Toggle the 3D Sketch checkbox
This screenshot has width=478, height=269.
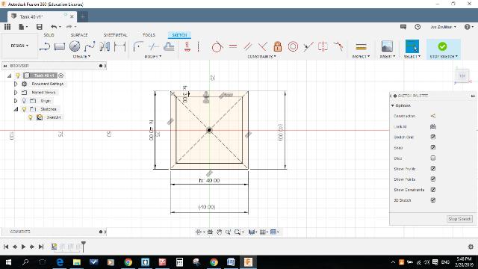tap(433, 200)
